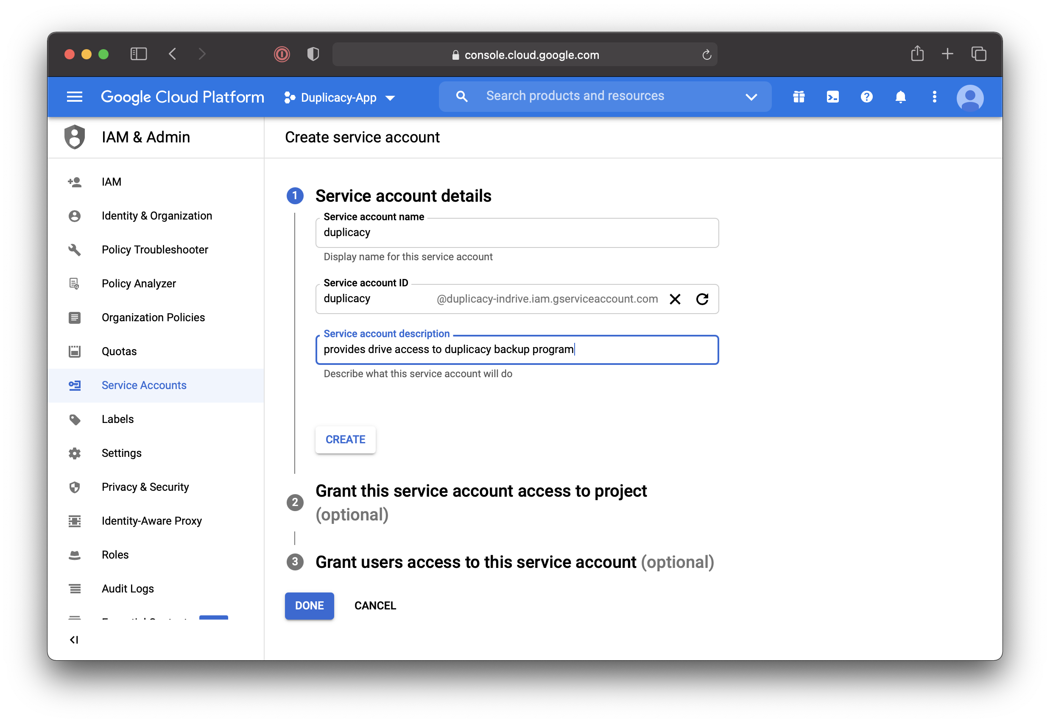Open Policy Troubleshooter section

pos(155,249)
